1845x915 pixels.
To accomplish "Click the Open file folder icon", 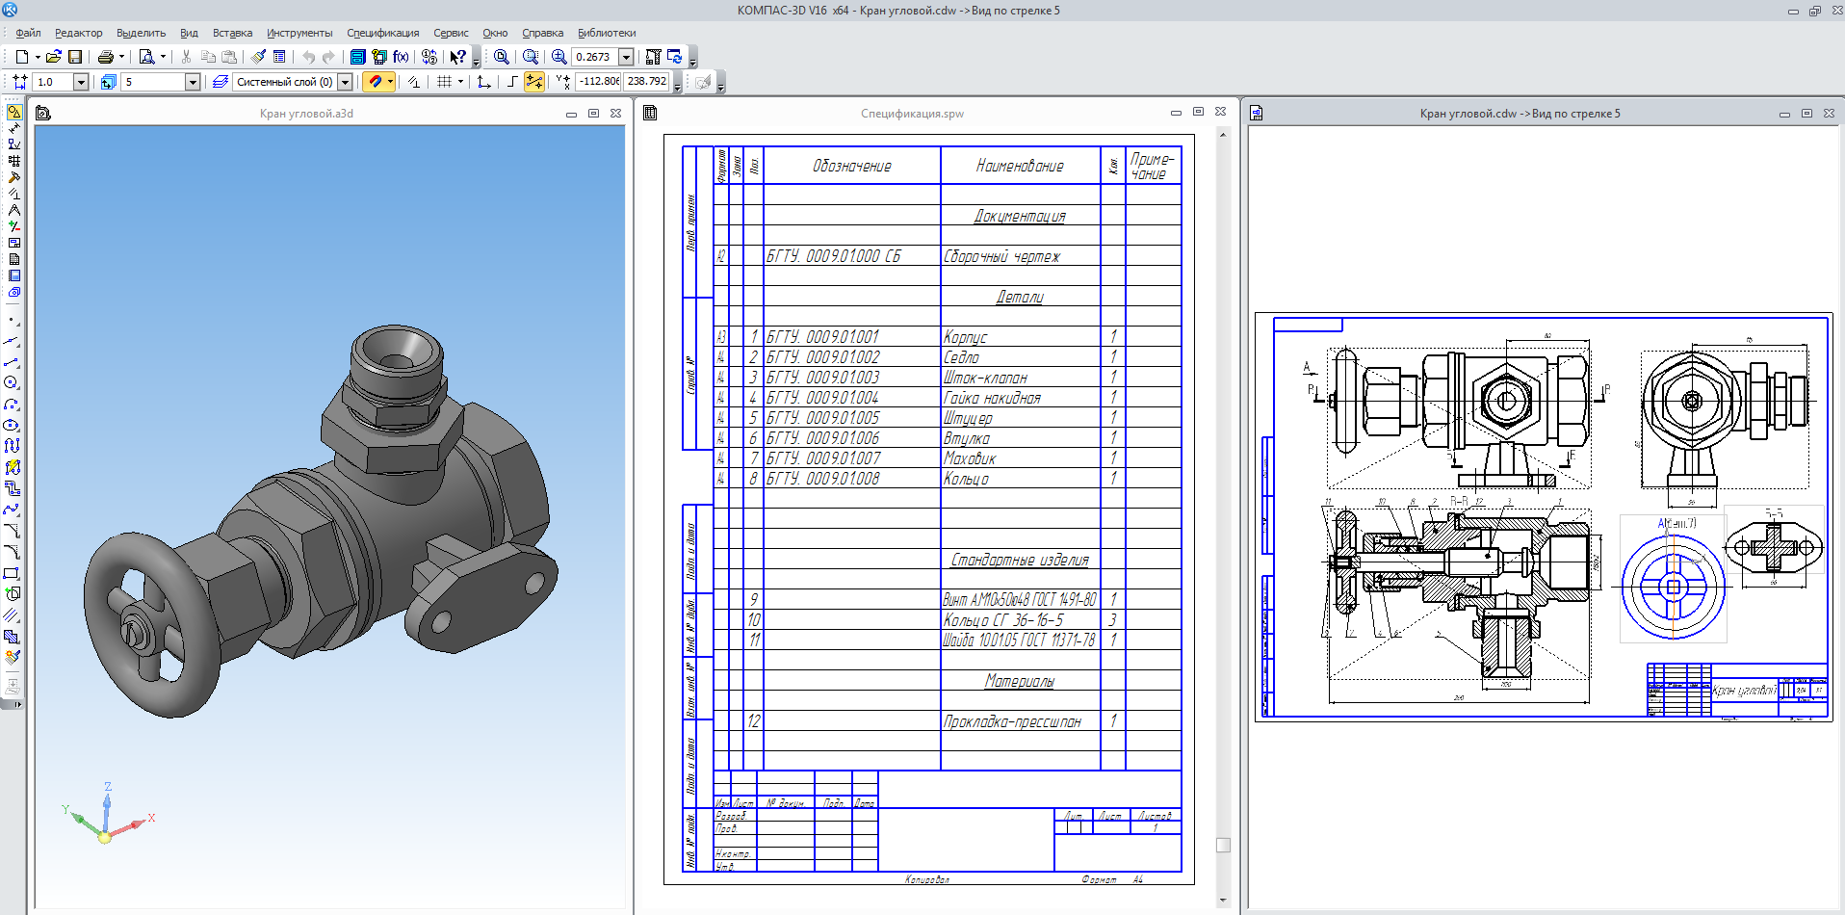I will tap(54, 57).
